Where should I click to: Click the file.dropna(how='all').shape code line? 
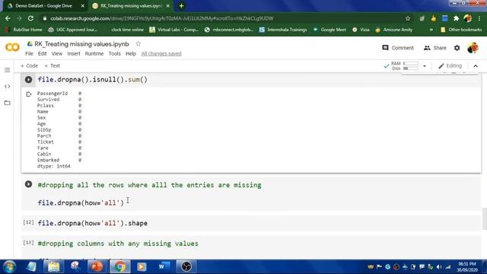[x=93, y=223]
